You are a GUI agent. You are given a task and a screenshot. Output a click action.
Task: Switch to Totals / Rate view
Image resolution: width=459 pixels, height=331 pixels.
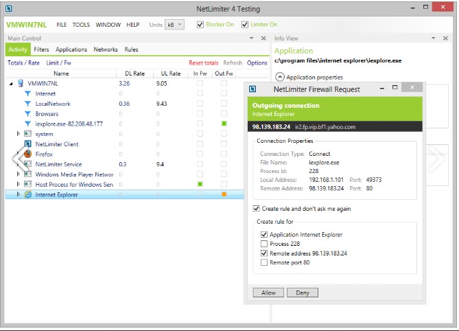[23, 62]
